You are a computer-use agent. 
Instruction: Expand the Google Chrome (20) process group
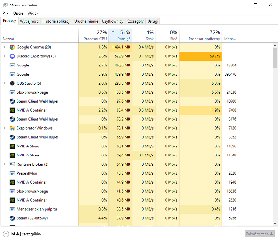tap(5, 47)
